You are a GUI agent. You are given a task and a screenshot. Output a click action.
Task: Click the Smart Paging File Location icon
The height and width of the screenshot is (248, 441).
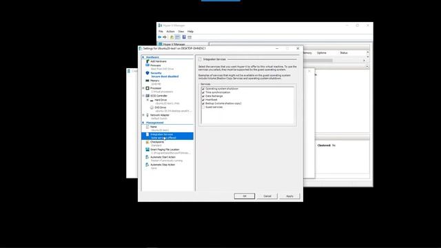click(147, 149)
